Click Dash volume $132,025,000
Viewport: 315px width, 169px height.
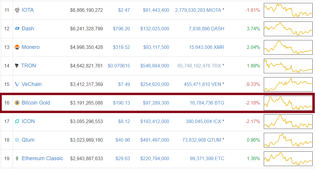(x=155, y=29)
